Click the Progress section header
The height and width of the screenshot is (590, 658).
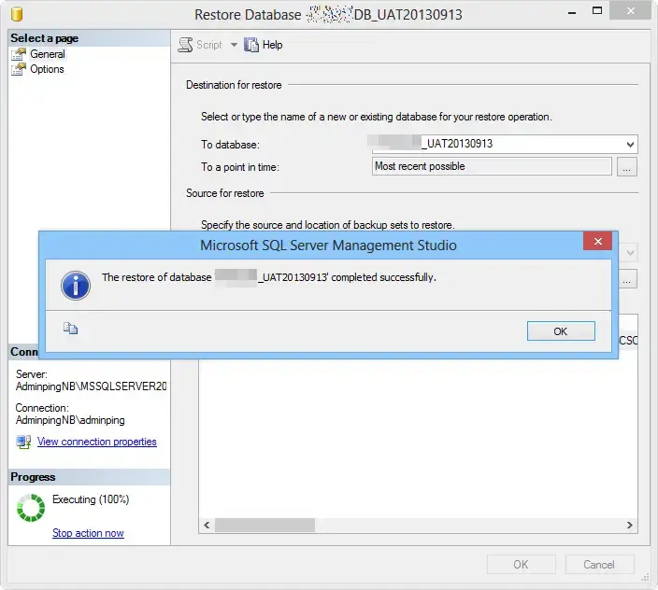click(89, 477)
